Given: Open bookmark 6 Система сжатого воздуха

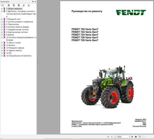Looking at the screenshot, I should pyautogui.click(x=17, y=27).
